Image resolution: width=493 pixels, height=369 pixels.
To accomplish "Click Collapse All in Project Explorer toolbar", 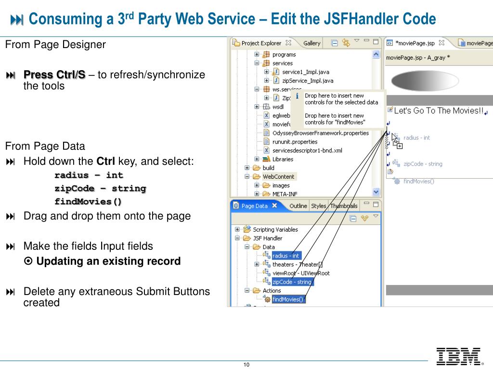I will [335, 43].
